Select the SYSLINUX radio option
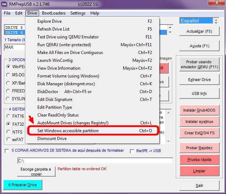The image size is (226, 194). pos(8,99)
